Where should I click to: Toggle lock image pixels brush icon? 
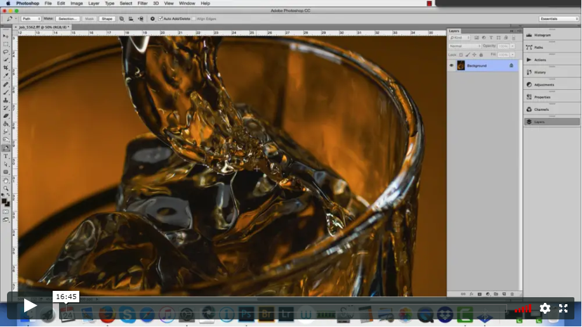click(x=468, y=55)
